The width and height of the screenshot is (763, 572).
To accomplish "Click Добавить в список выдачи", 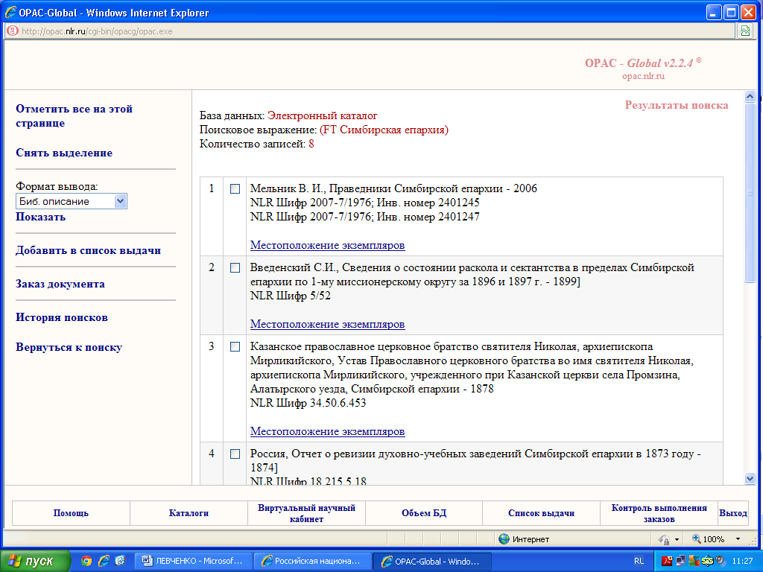I will coord(88,250).
